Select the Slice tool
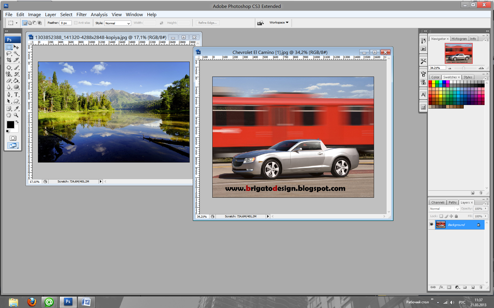 click(16, 60)
